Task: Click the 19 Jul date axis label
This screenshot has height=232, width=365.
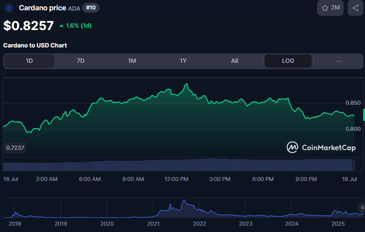Action: (350, 179)
